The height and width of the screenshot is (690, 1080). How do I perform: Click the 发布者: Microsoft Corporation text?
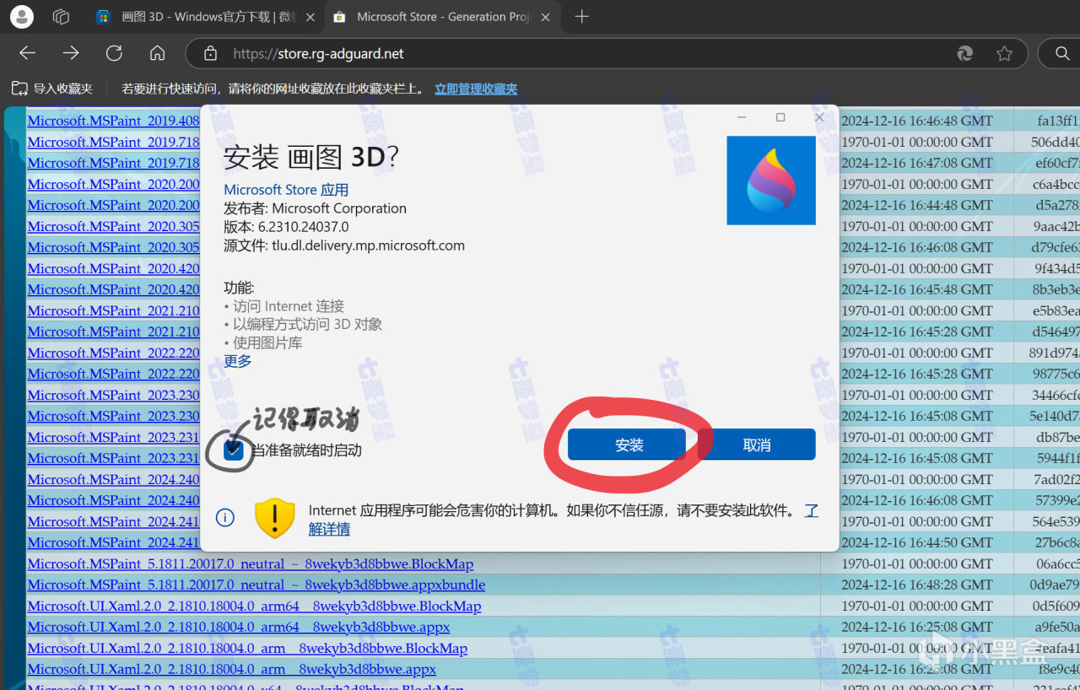click(315, 208)
